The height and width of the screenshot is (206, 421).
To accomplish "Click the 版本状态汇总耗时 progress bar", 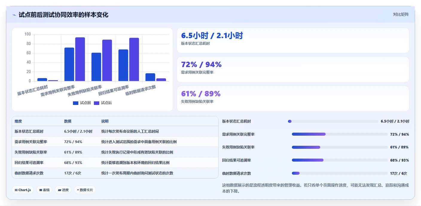I will pos(333,121).
